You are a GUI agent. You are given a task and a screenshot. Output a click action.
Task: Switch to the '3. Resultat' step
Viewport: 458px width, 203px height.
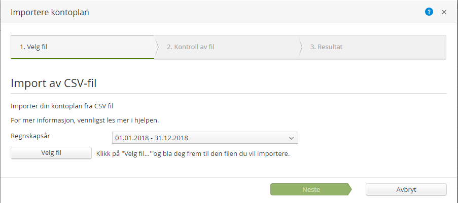(x=373, y=47)
